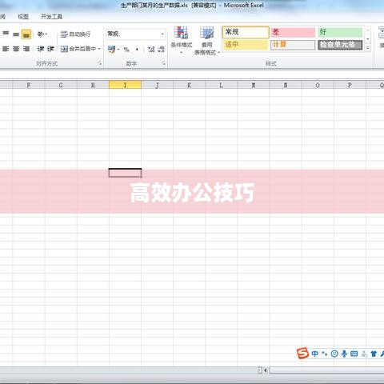Align cell text left
This screenshot has width=384, height=384.
pyautogui.click(x=6, y=49)
